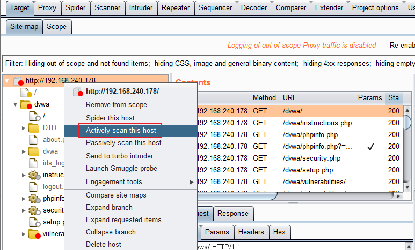Open Engagement tools submenu arrow
Image resolution: width=415 pixels, height=250 pixels.
click(x=191, y=182)
